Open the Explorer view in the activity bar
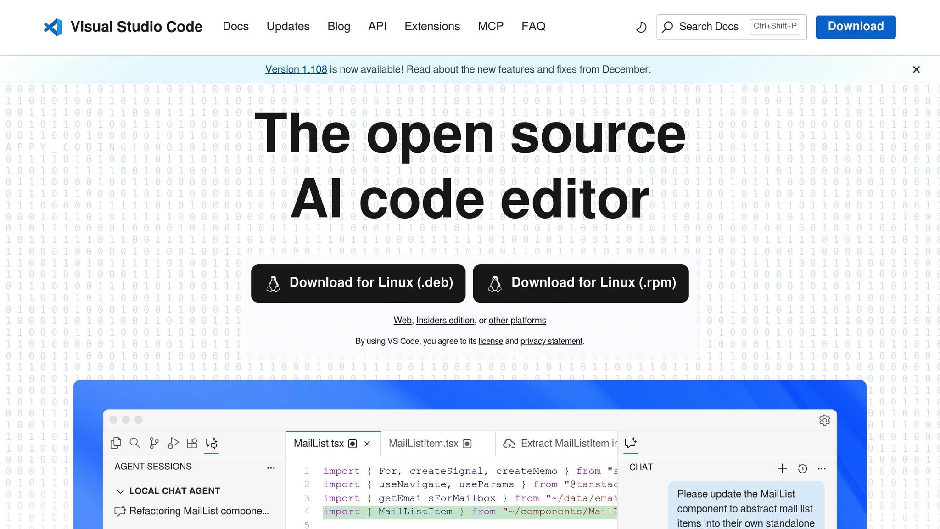 [x=116, y=443]
